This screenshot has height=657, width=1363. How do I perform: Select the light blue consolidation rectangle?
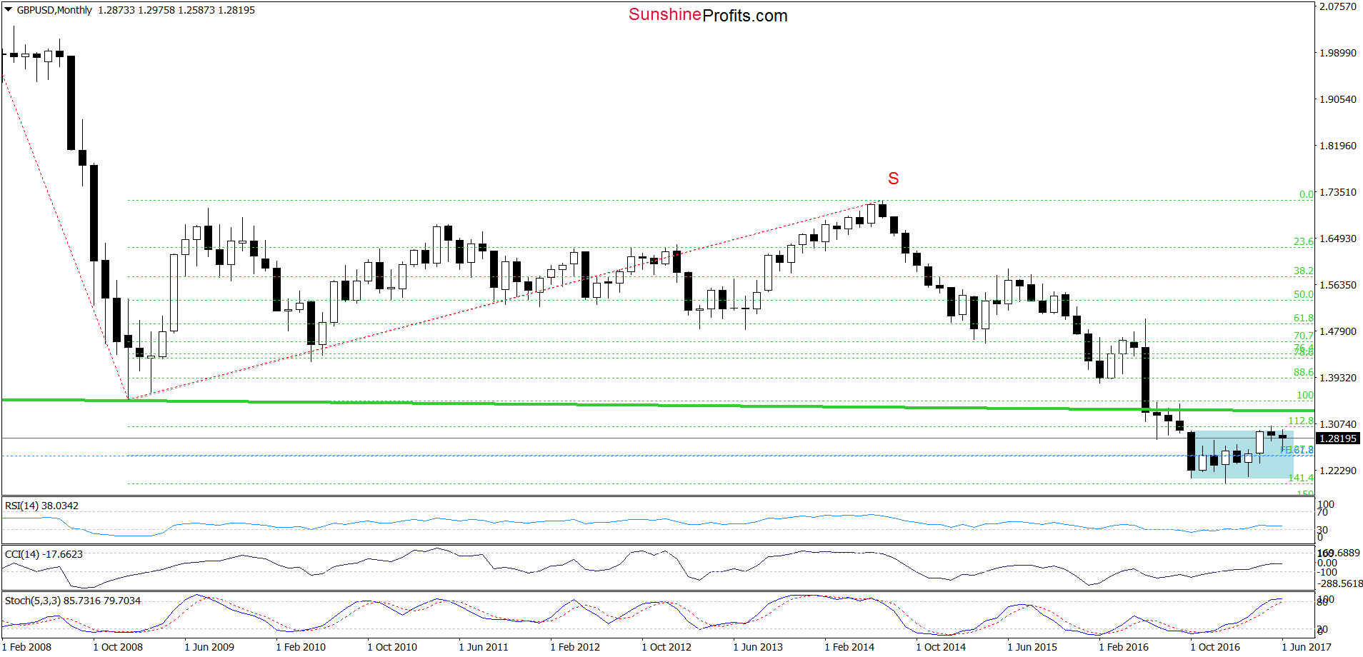[x=1242, y=454]
